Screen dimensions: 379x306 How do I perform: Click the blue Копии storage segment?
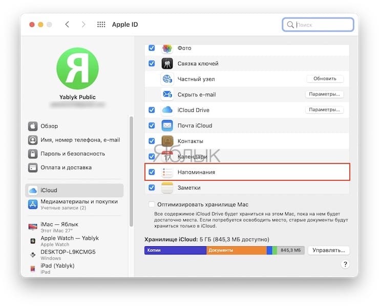click(175, 250)
